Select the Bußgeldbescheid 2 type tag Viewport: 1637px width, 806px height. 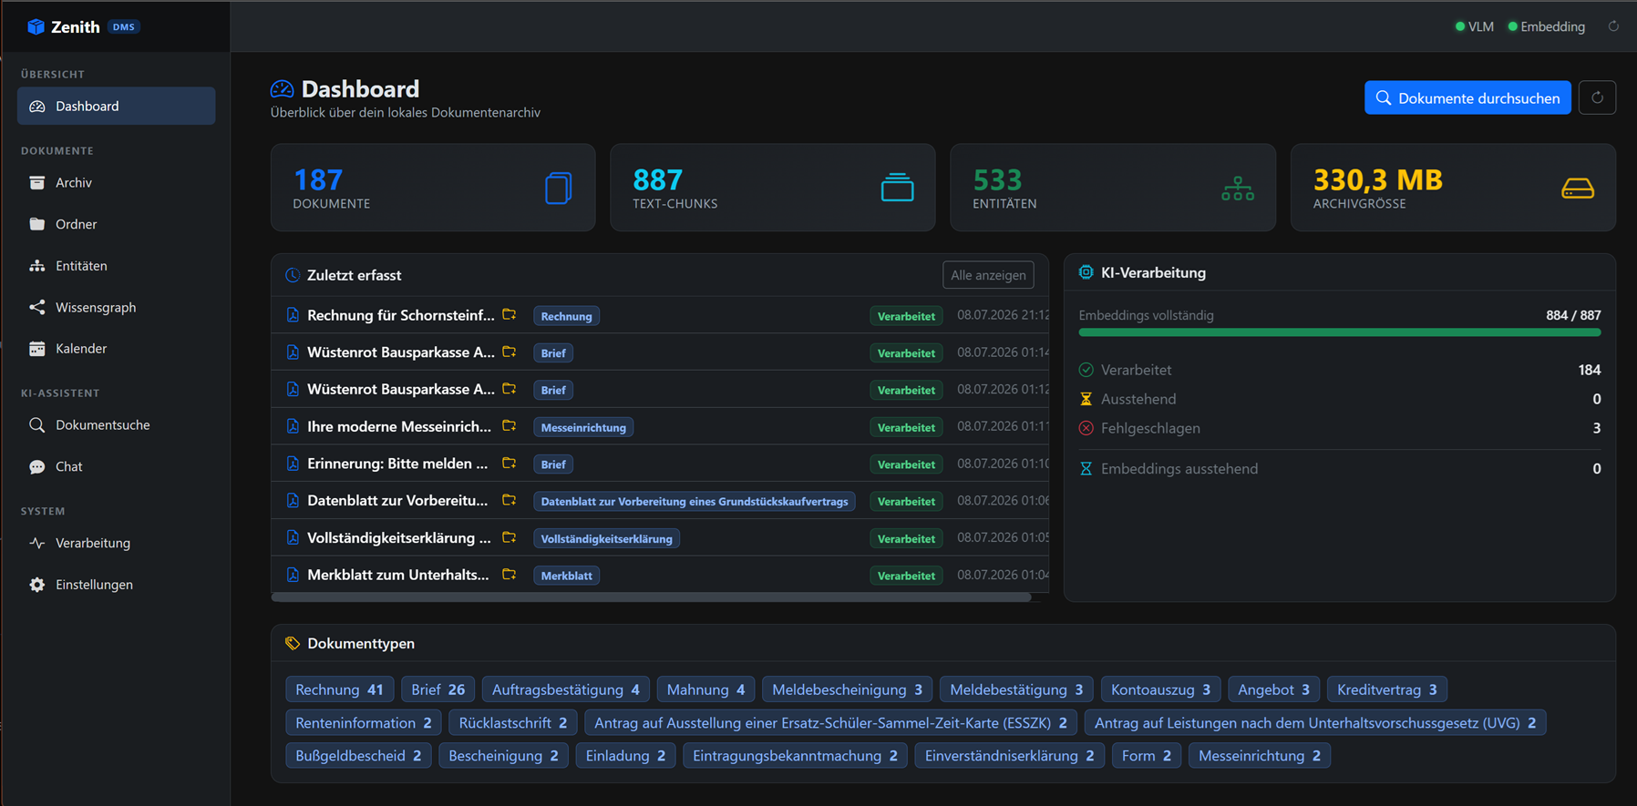pos(358,755)
